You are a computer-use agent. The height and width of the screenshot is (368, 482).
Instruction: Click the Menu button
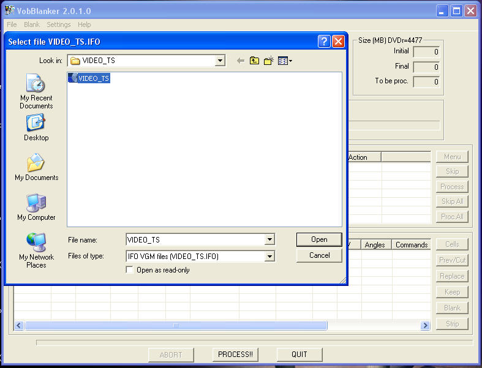click(452, 157)
